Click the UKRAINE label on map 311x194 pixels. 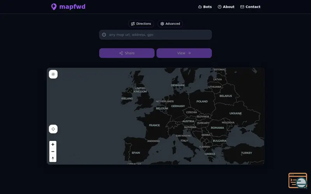click(x=236, y=113)
